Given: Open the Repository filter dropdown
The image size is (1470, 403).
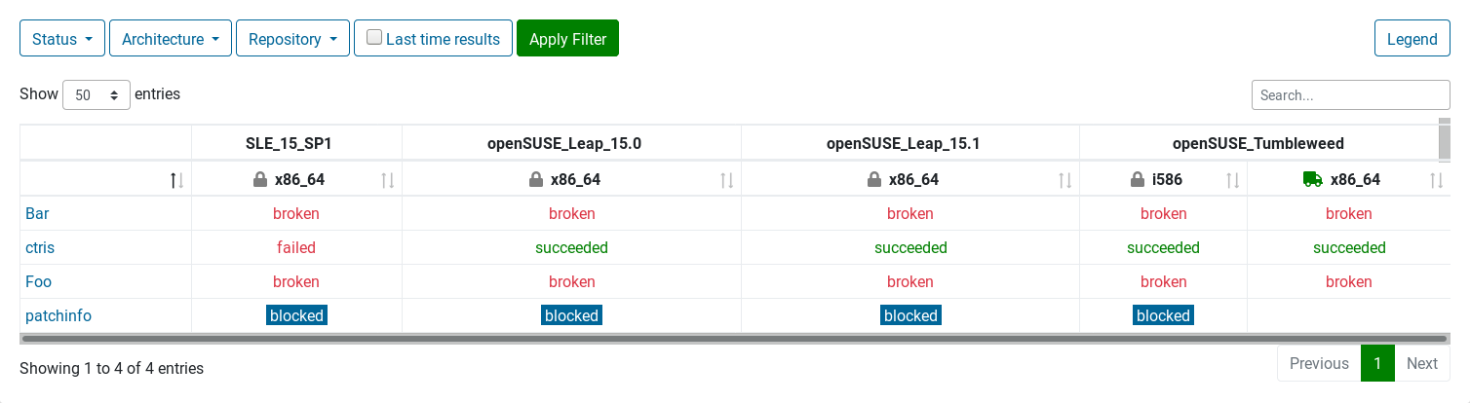Looking at the screenshot, I should click(292, 39).
